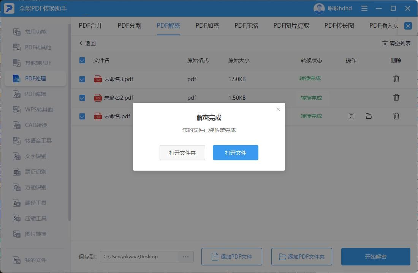Toggle the select-all checkbox in the header
The height and width of the screenshot is (273, 418).
[82, 60]
